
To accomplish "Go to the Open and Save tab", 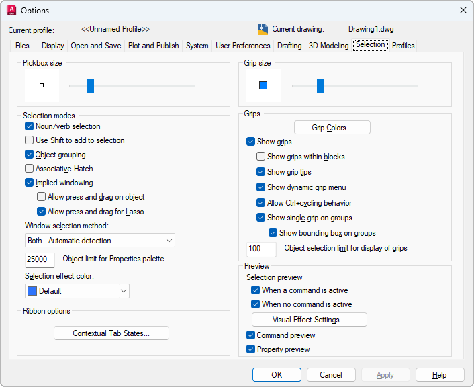I will [96, 46].
